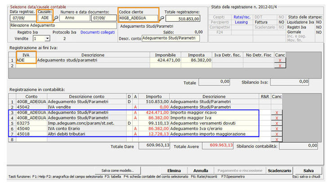Click the Annulla button
The image size is (329, 187).
200,171
